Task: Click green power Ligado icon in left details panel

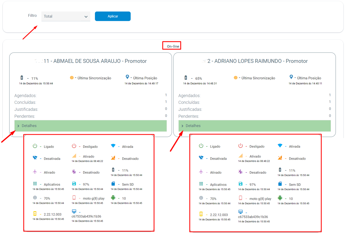Action: click(x=35, y=146)
